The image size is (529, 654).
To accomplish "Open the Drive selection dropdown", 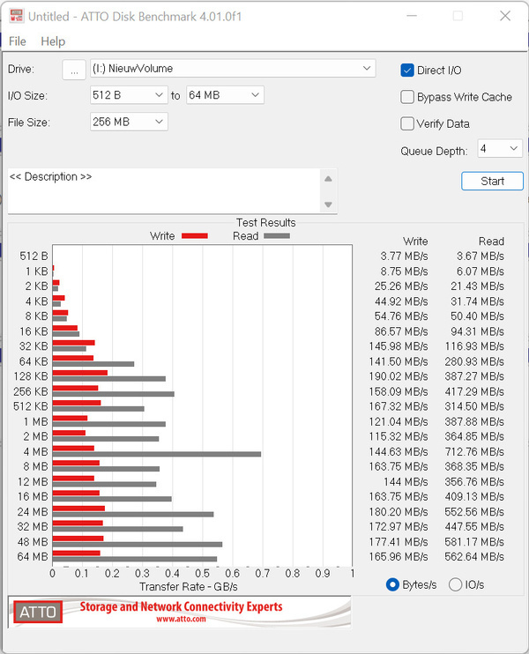I will click(233, 69).
